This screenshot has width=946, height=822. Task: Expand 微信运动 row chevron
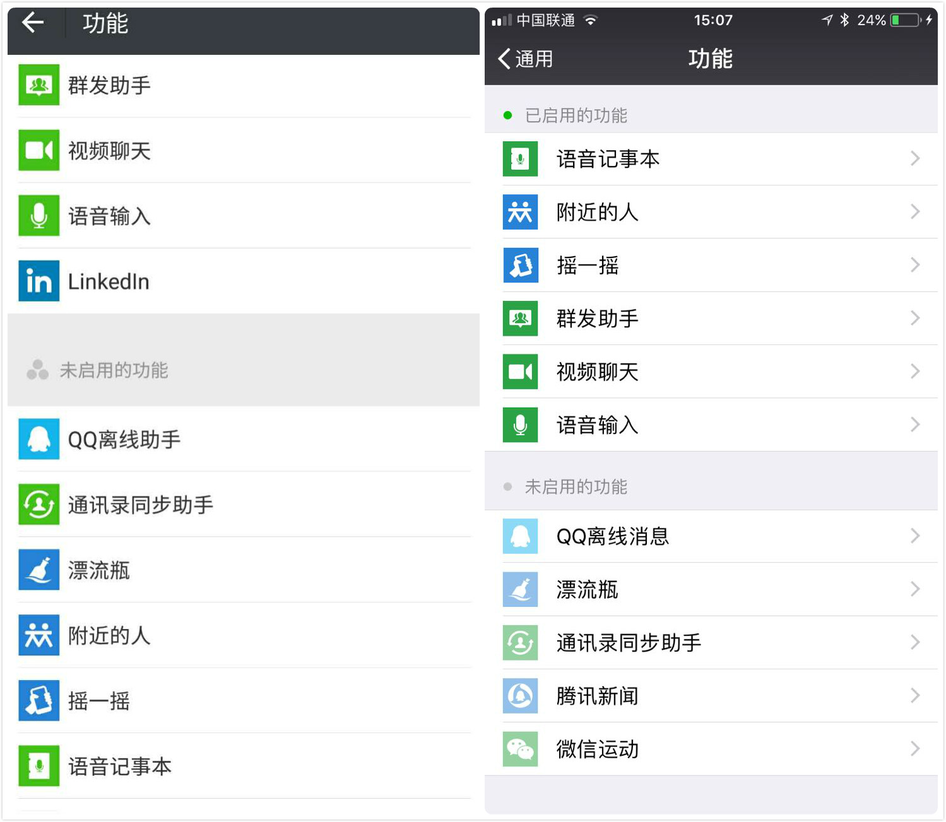point(915,749)
